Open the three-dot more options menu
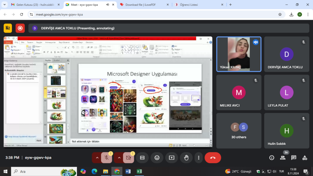The width and height of the screenshot is (313, 176). [x=199, y=158]
